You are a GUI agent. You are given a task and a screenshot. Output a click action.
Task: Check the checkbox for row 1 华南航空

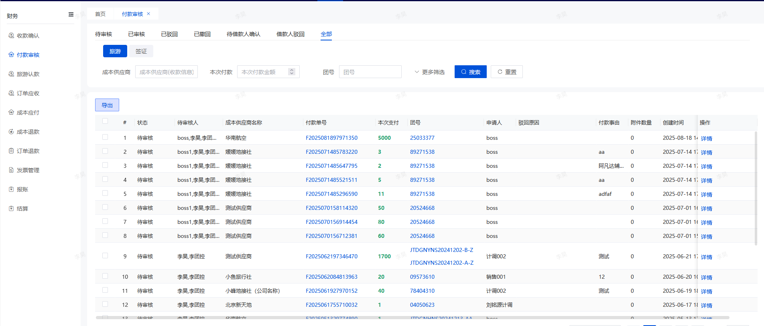tap(105, 137)
